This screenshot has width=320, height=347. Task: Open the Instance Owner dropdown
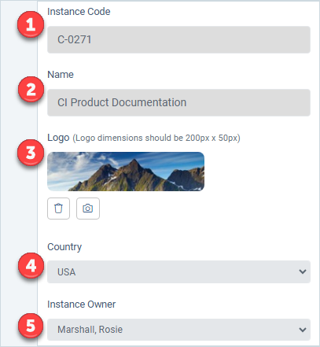coord(178,330)
